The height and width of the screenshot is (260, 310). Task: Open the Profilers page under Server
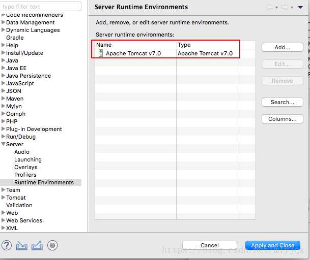(x=25, y=175)
